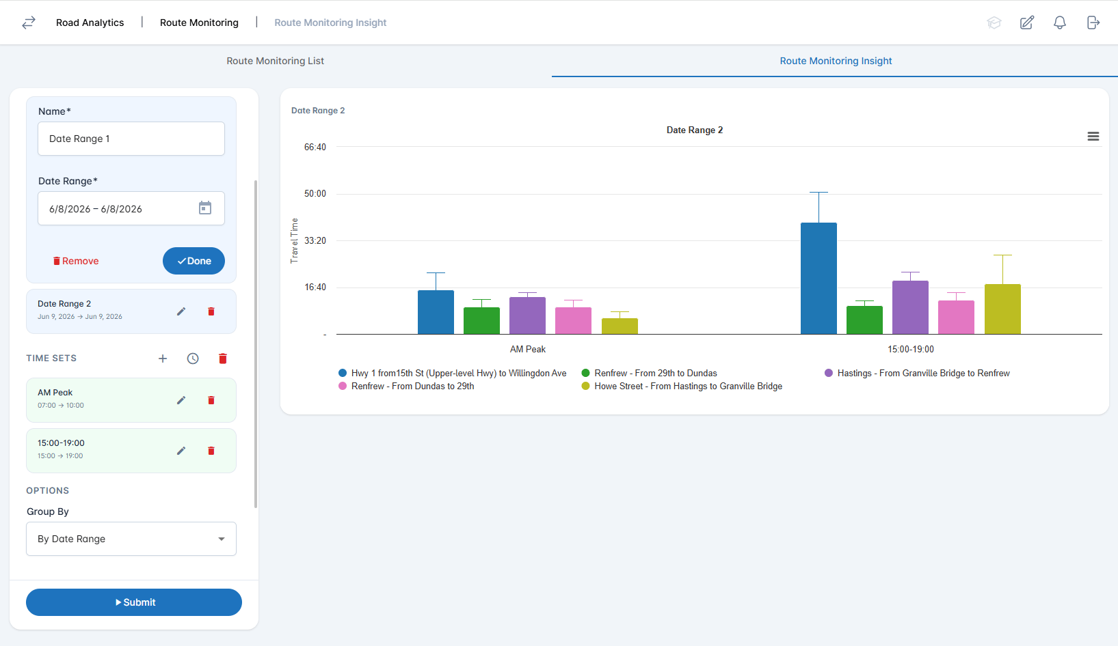
Task: Remove the Date Range 1 entry
Action: coord(76,261)
